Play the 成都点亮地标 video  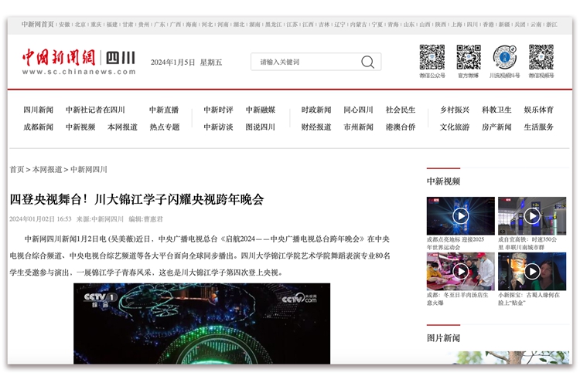pyautogui.click(x=461, y=215)
